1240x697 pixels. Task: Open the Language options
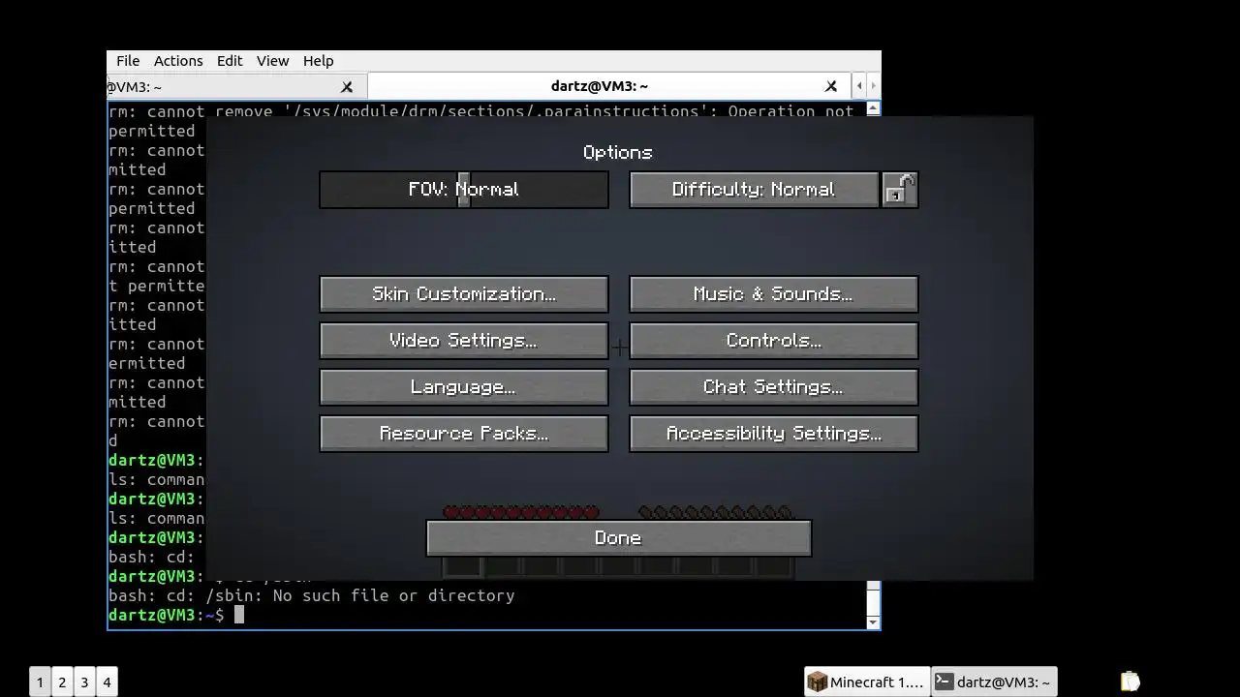coord(464,387)
